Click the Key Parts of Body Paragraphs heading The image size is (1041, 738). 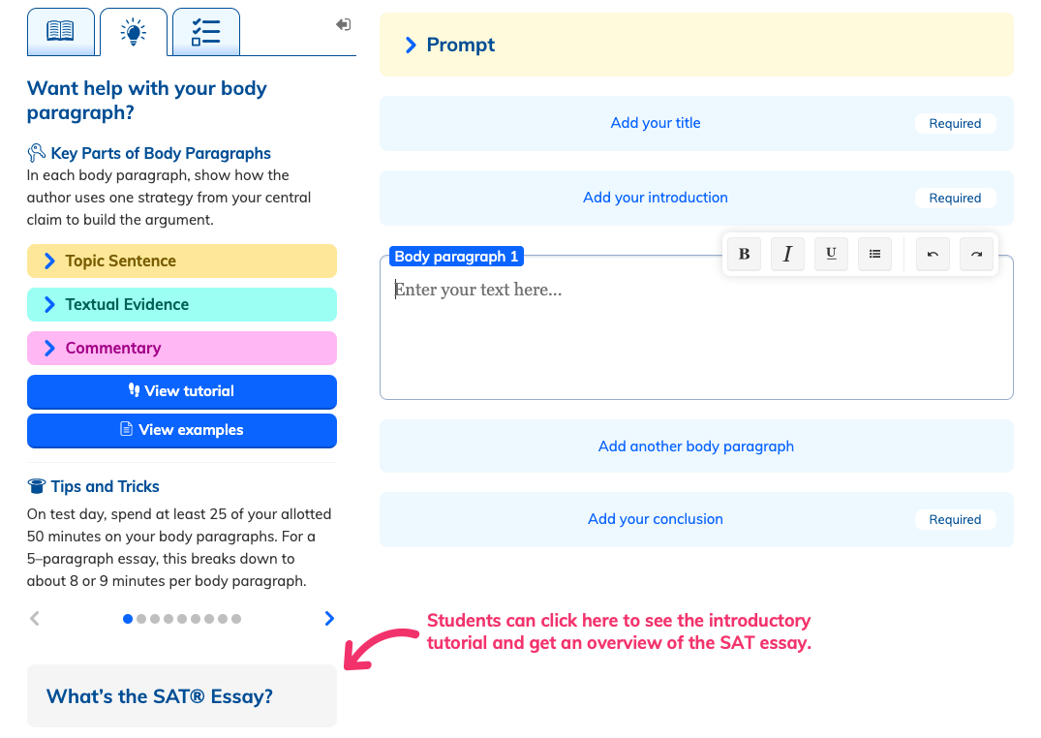[x=161, y=153]
